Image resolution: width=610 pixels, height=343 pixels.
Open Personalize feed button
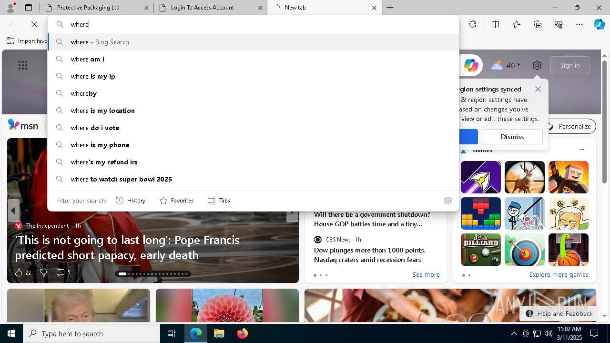(x=569, y=126)
